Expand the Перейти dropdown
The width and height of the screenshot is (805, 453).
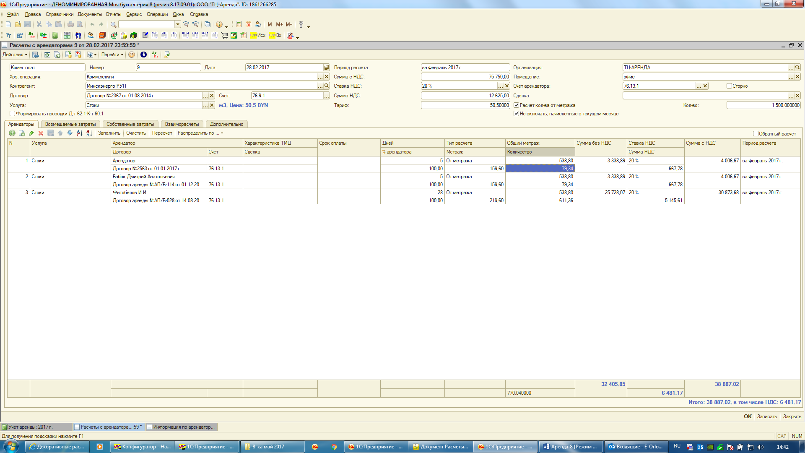point(112,55)
